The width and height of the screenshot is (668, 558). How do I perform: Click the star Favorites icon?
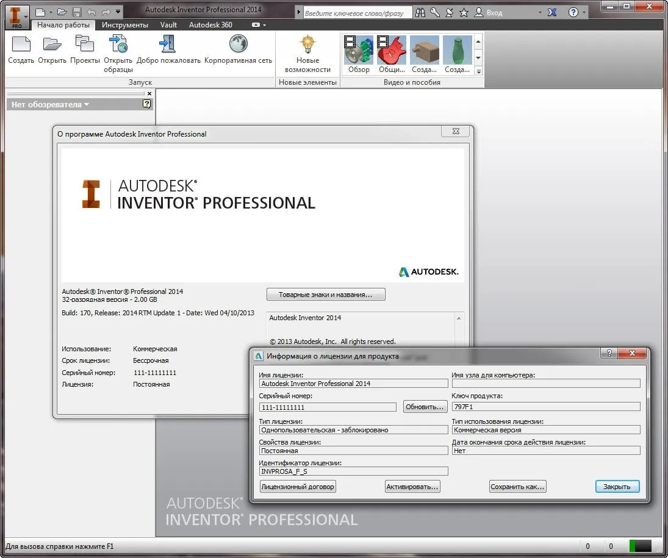[464, 13]
